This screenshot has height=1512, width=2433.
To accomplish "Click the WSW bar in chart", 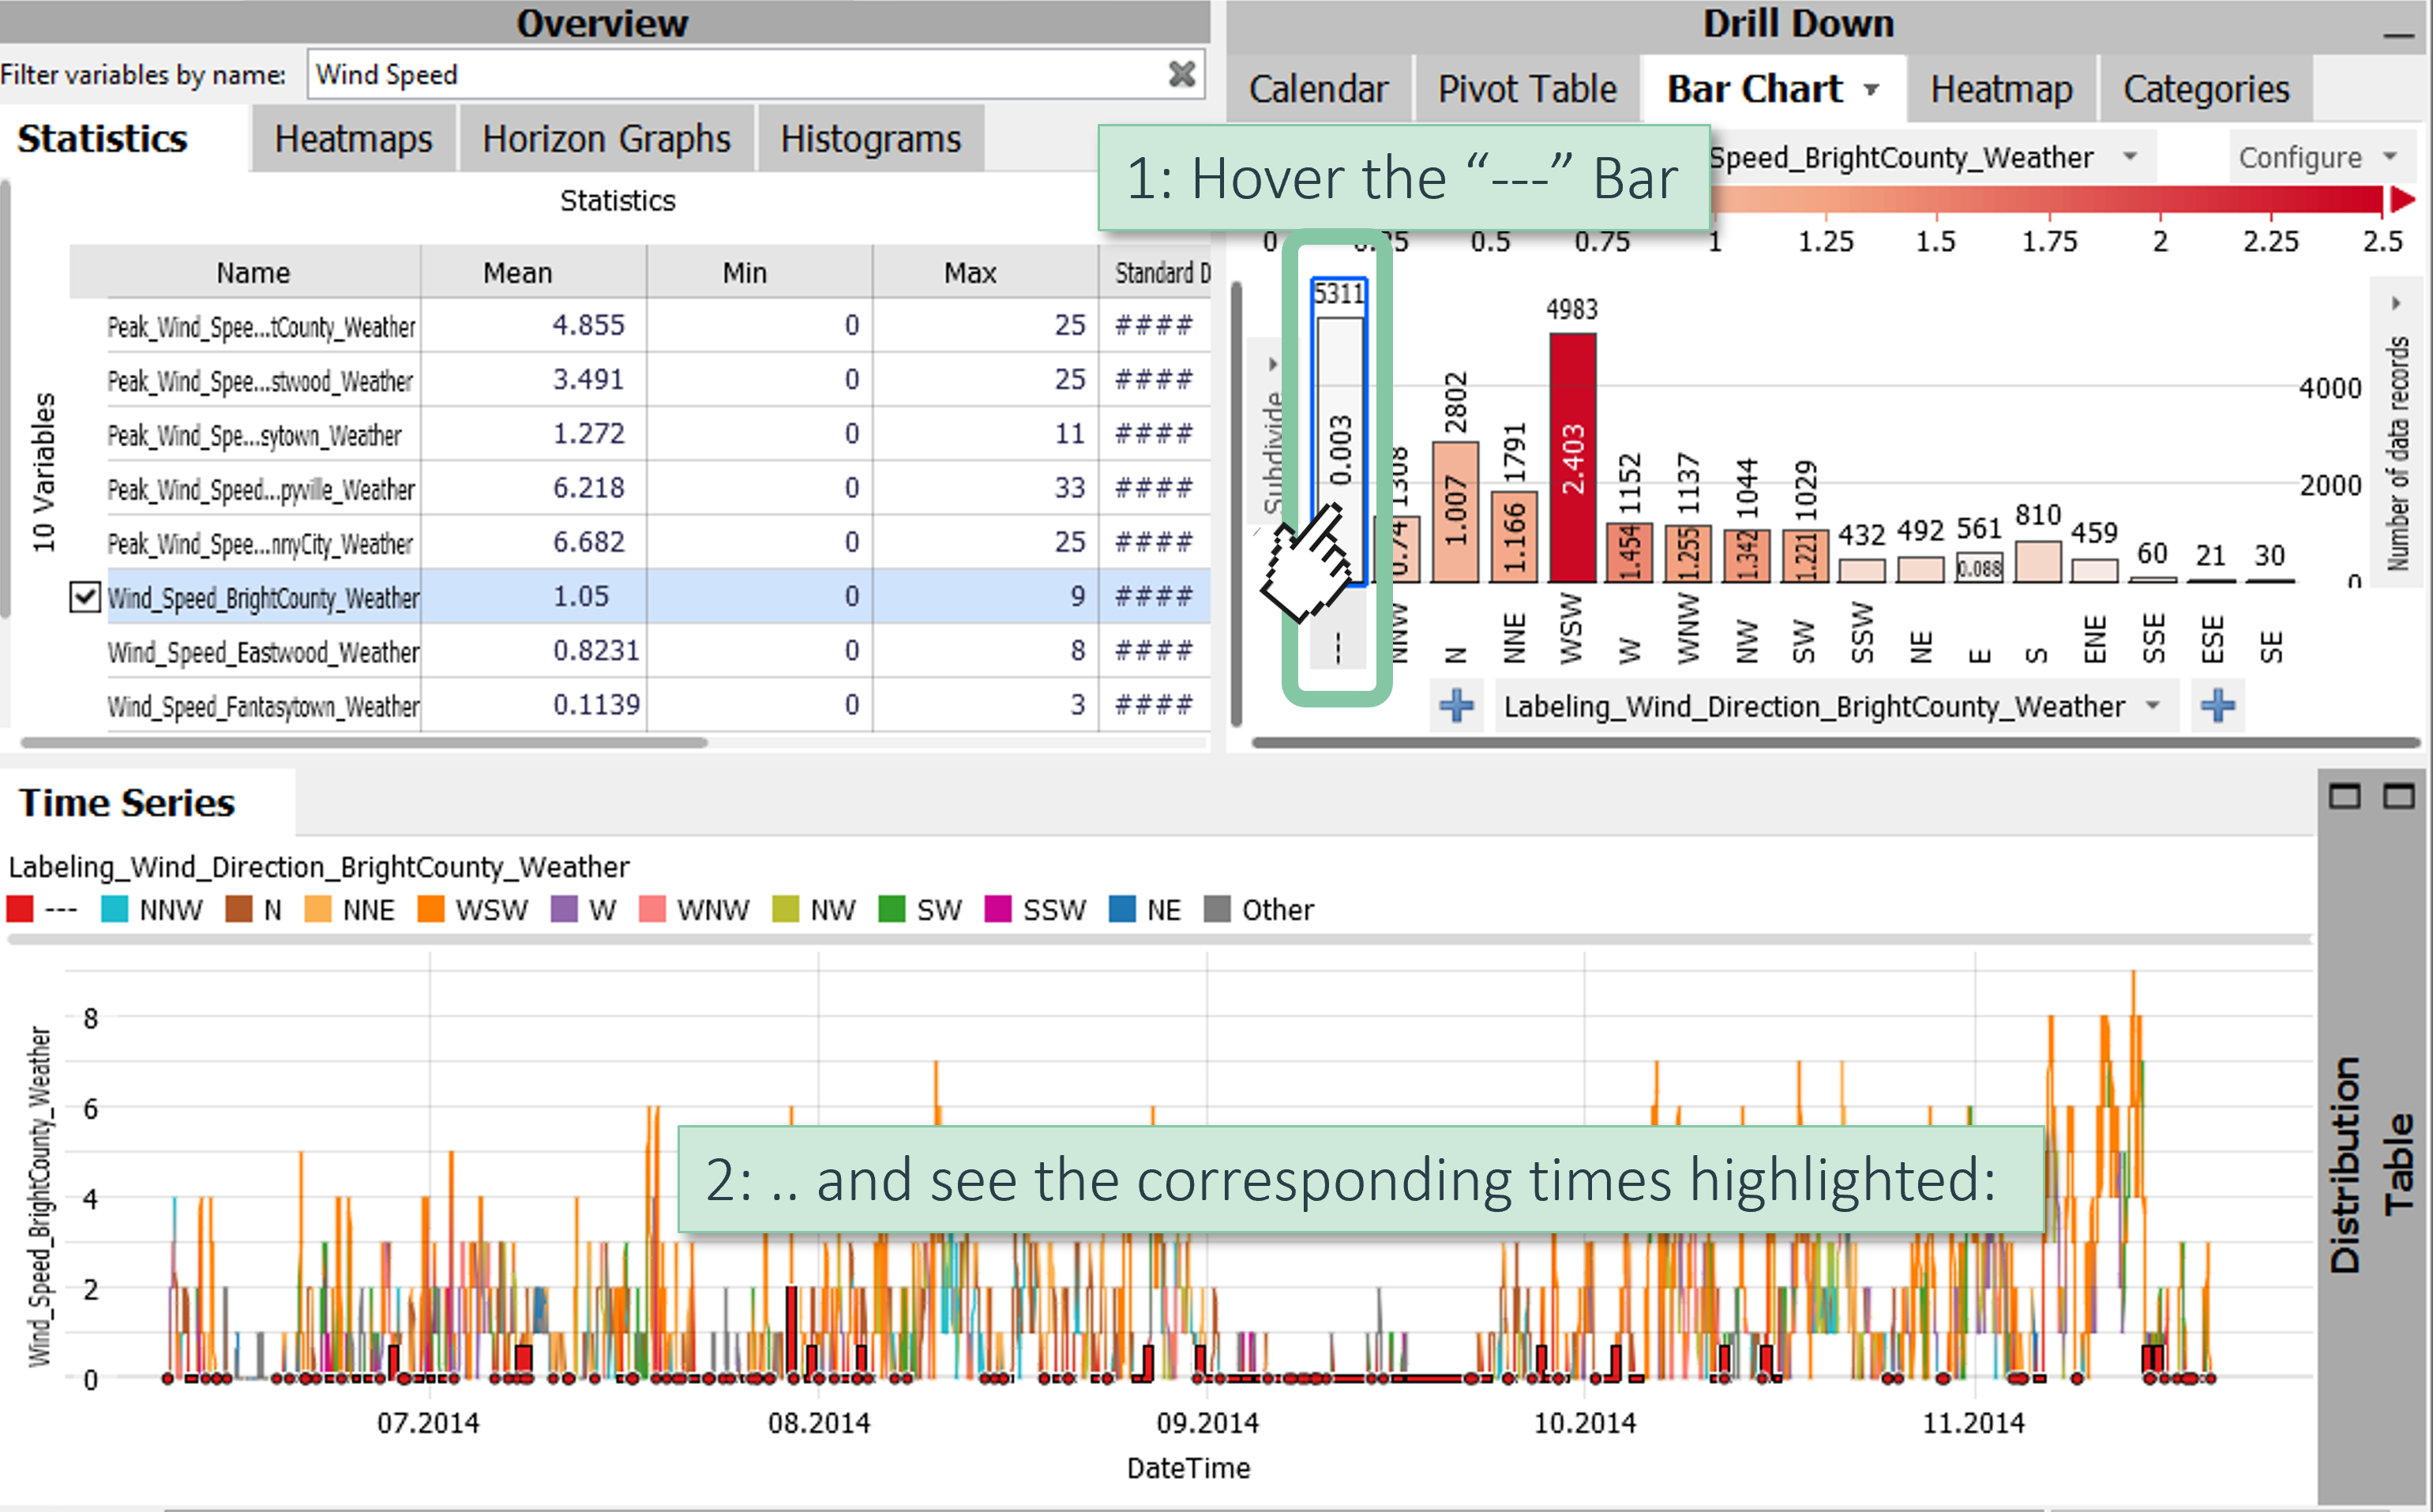I will pyautogui.click(x=1572, y=457).
